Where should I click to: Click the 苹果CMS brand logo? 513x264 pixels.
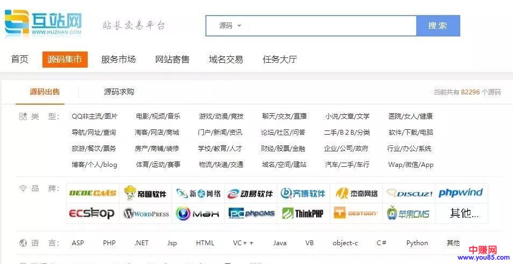coord(408,214)
